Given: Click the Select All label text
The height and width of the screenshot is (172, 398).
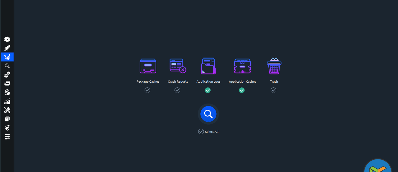Looking at the screenshot, I should [x=212, y=132].
